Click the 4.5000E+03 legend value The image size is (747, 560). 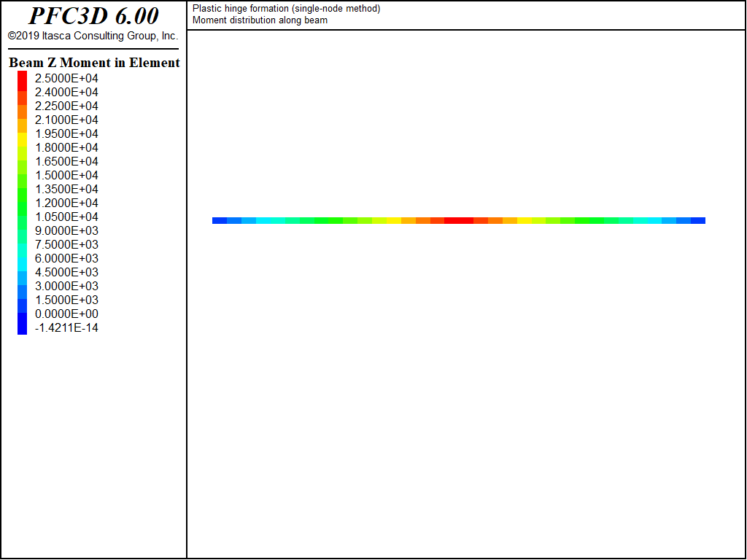(x=66, y=272)
